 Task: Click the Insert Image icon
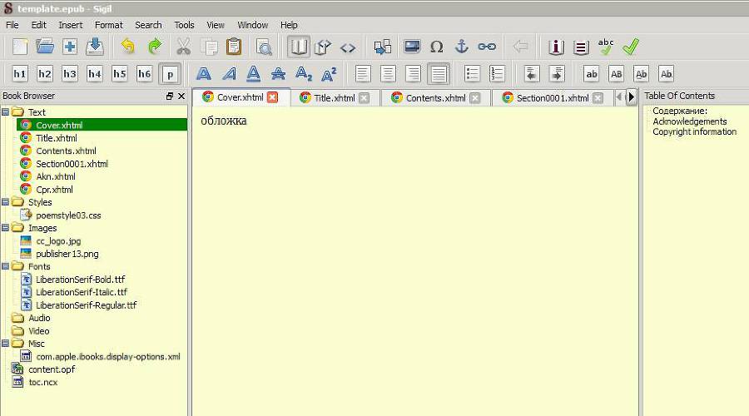(412, 47)
